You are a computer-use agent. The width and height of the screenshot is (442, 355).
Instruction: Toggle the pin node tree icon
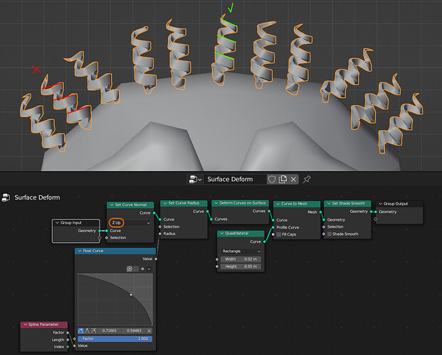pos(307,179)
